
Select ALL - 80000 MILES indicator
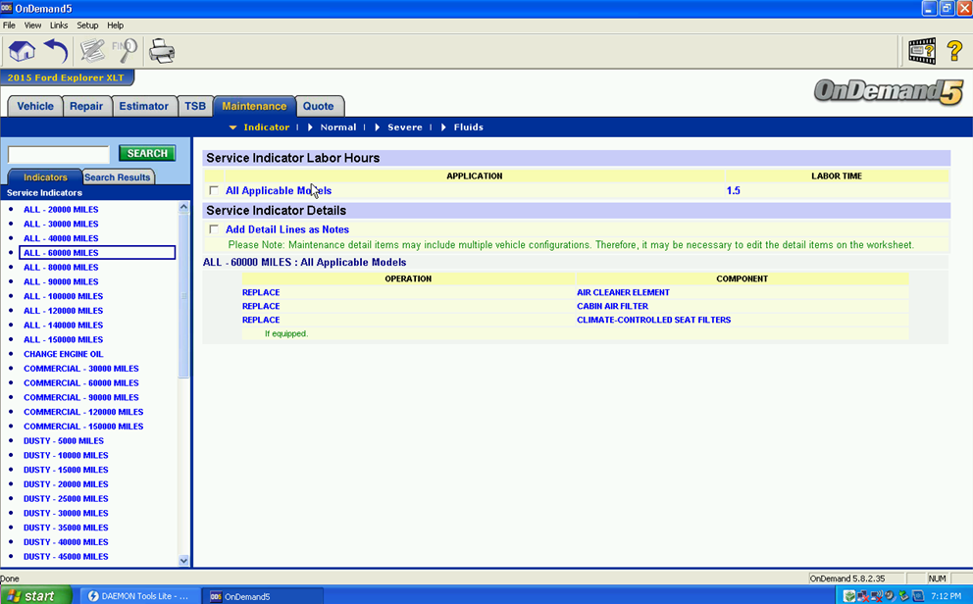61,268
